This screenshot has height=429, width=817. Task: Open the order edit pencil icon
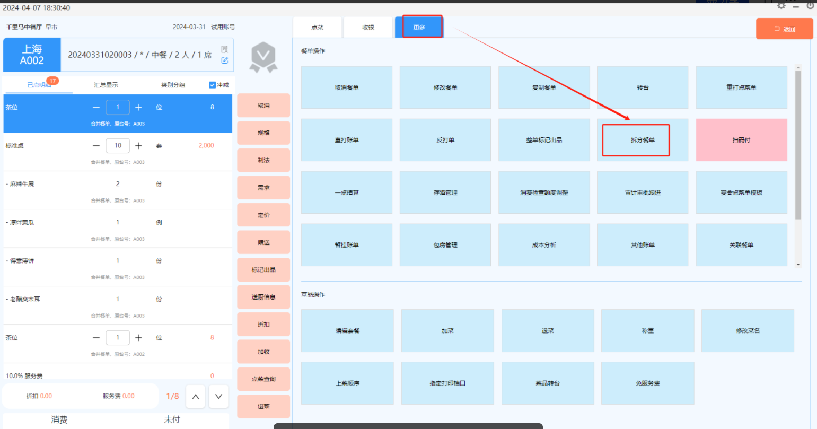[x=225, y=60]
